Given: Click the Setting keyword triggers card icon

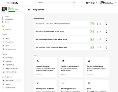Looking at the screenshot, I should point(63,61).
